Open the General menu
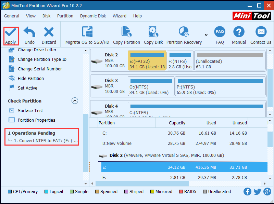 12,16
